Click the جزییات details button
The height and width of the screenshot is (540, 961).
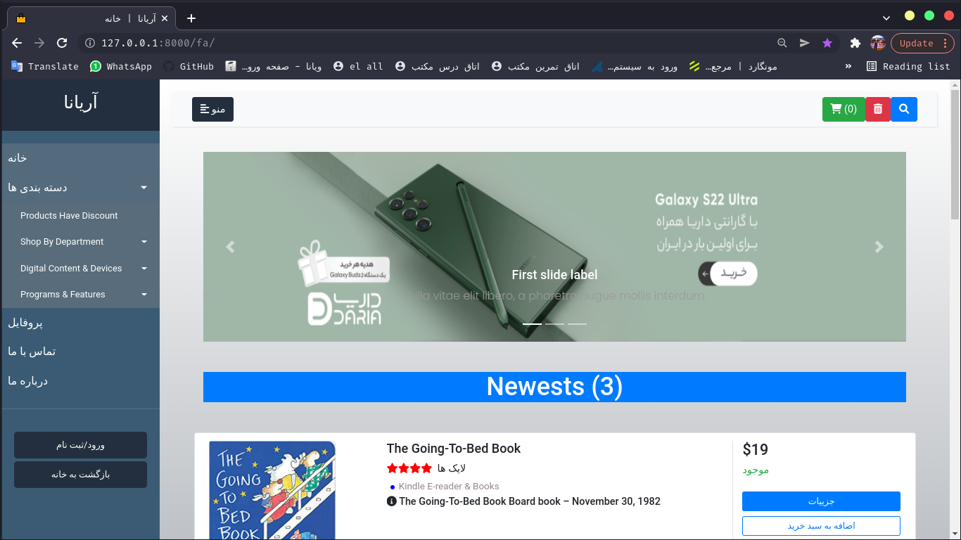coord(821,501)
